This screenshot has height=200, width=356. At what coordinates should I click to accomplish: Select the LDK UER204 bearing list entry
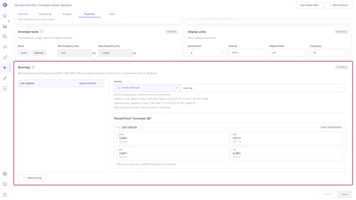61,83
